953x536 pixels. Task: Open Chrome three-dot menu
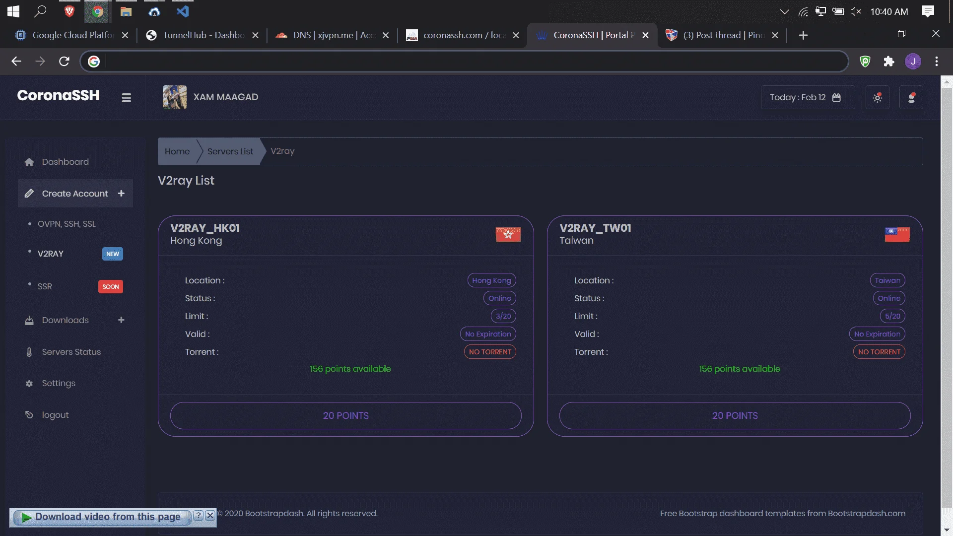click(937, 61)
